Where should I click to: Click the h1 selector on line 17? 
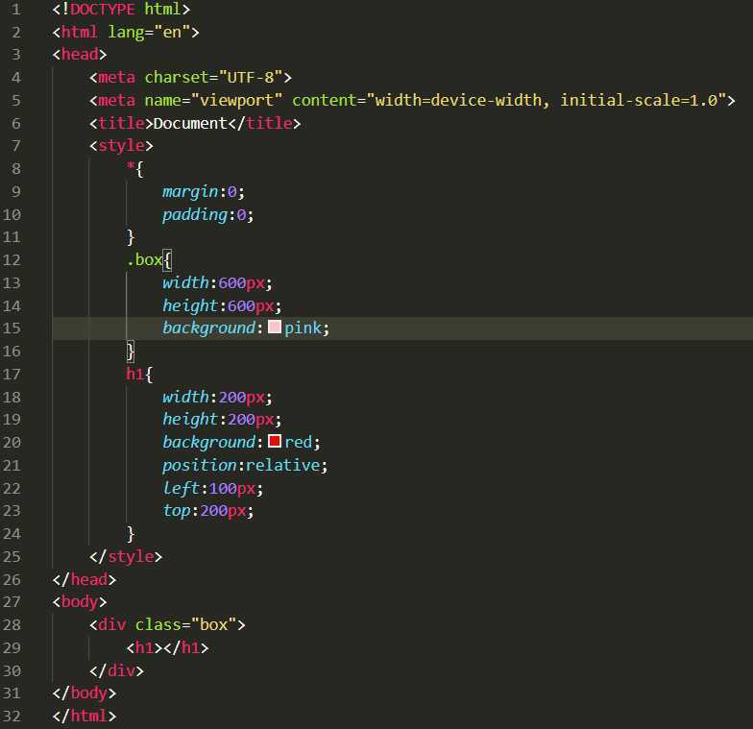click(134, 374)
